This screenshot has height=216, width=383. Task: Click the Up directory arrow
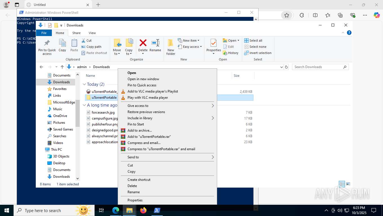tap(62, 67)
